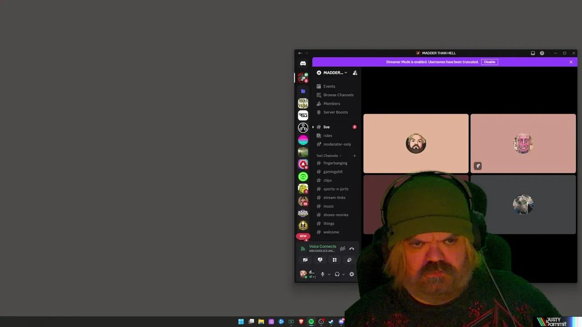The image size is (582, 327).
Task: Disconnect from voice with hang-up icon
Action: point(351,249)
